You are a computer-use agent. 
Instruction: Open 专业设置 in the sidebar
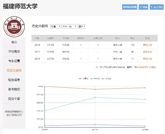pos(14,61)
